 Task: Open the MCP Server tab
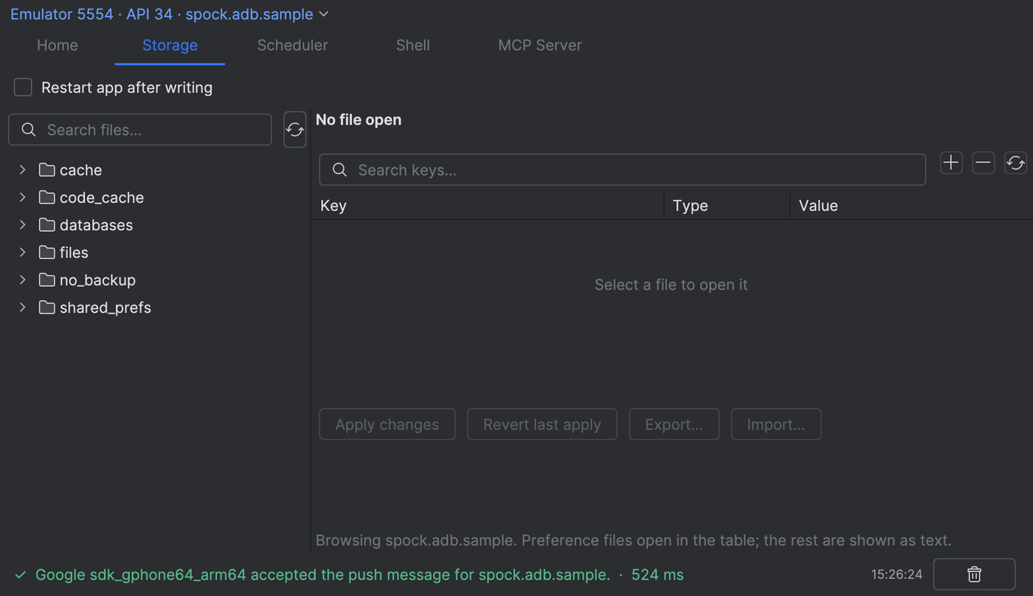click(x=540, y=45)
